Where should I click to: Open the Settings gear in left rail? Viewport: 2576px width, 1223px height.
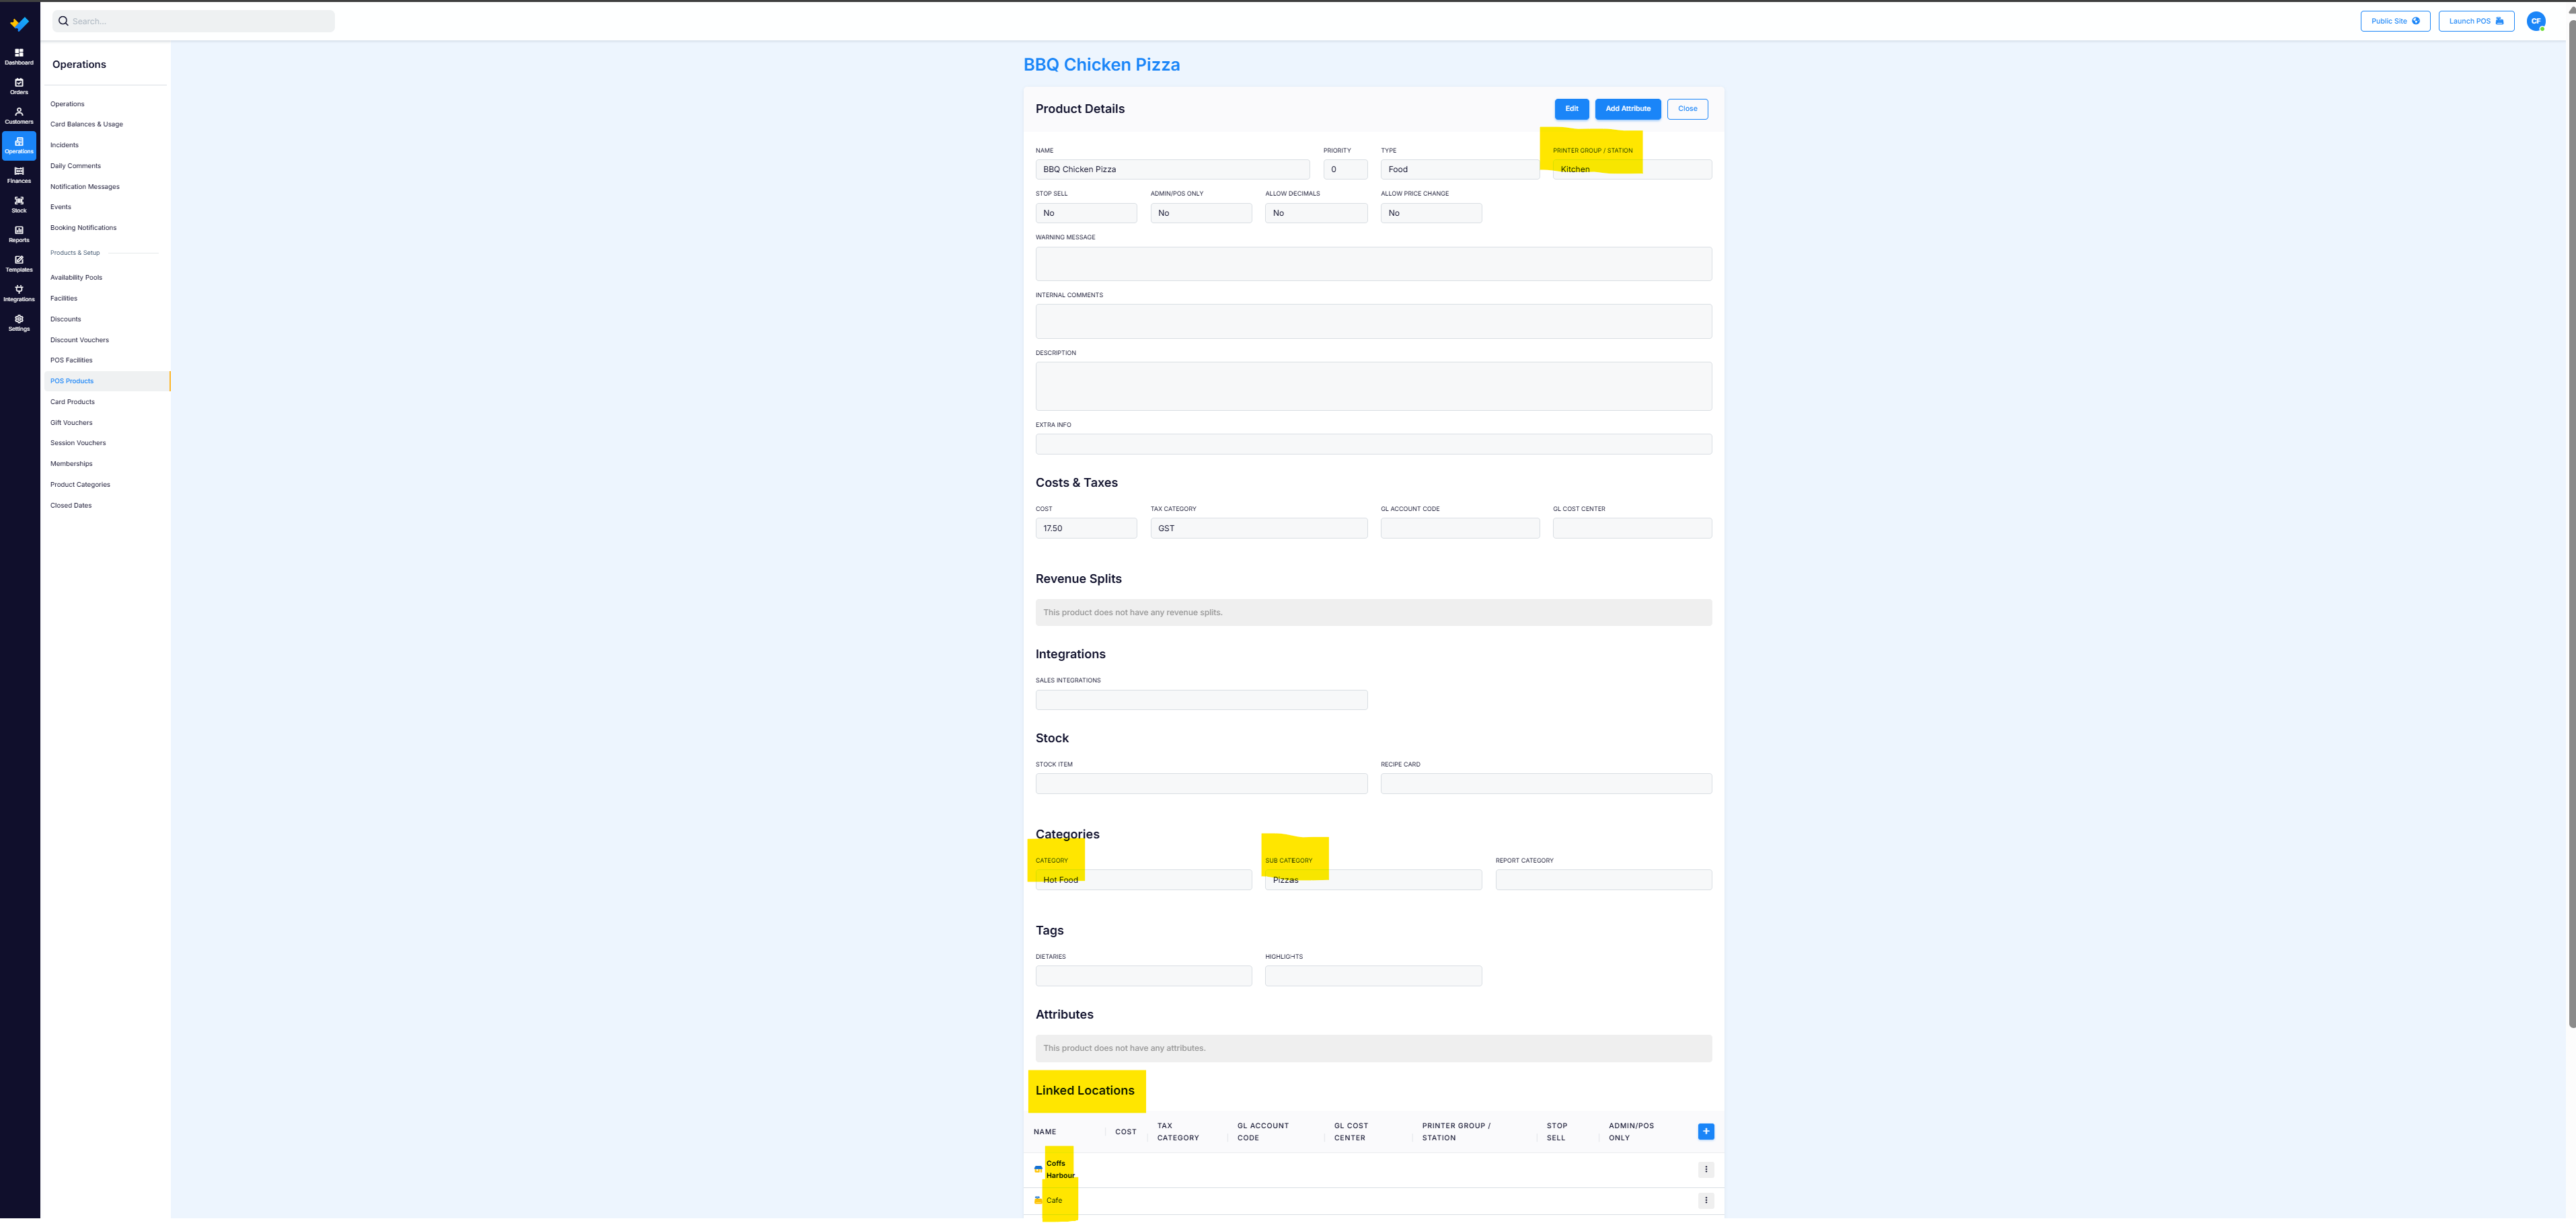19,323
